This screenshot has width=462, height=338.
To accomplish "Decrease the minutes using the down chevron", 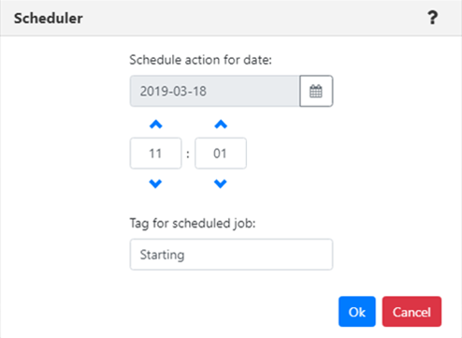I will [x=221, y=184].
